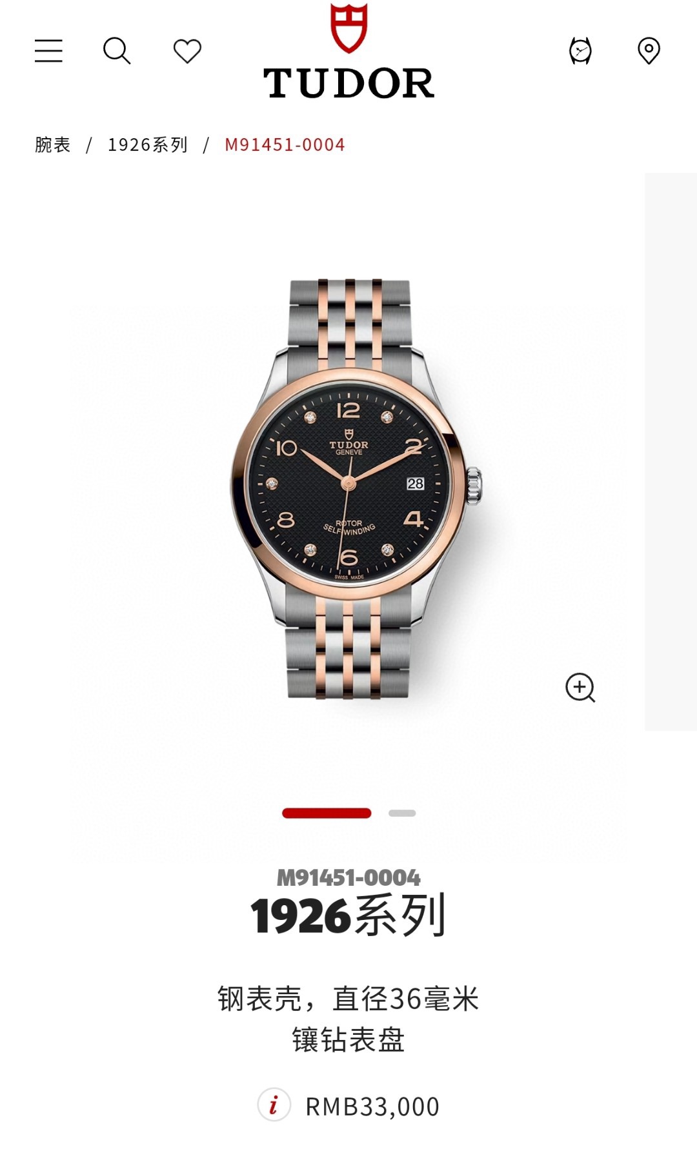This screenshot has width=697, height=1169.
Task: Open the hamburger menu
Action: (x=48, y=50)
